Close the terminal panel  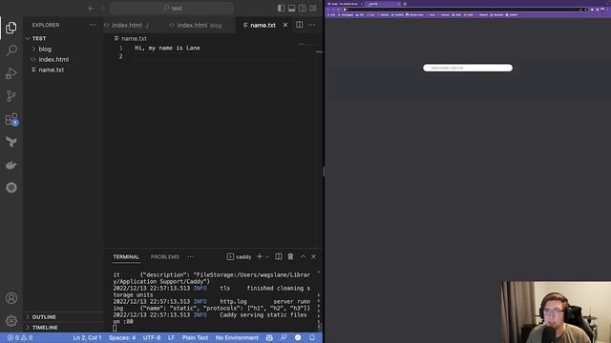[314, 256]
